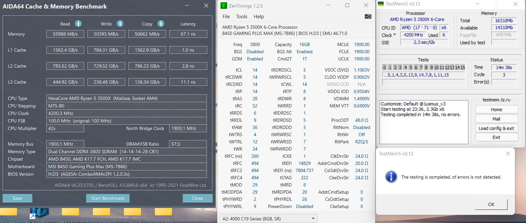
Task: Click the BIOS Version H.D3 field
Action: pos(127,174)
